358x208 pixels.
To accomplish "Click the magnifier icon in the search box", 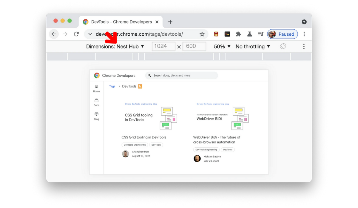I will pyautogui.click(x=149, y=75).
